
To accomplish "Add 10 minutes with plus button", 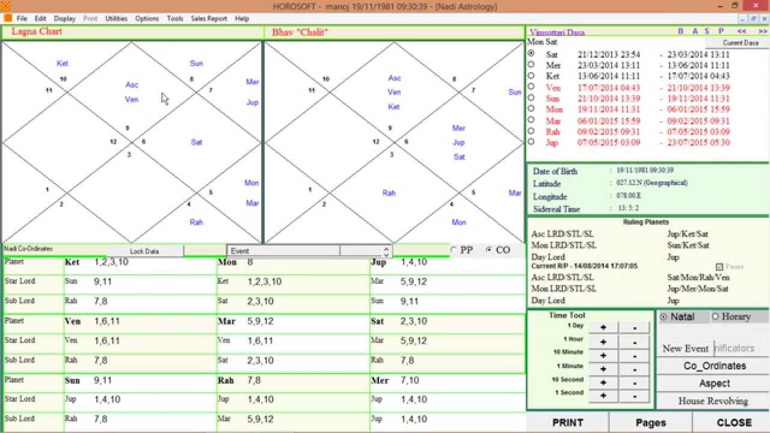I will coord(603,355).
